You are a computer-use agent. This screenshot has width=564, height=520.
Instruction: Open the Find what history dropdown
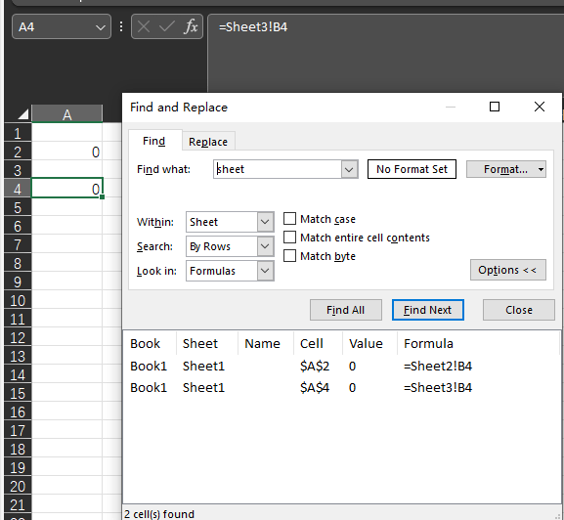(x=349, y=169)
